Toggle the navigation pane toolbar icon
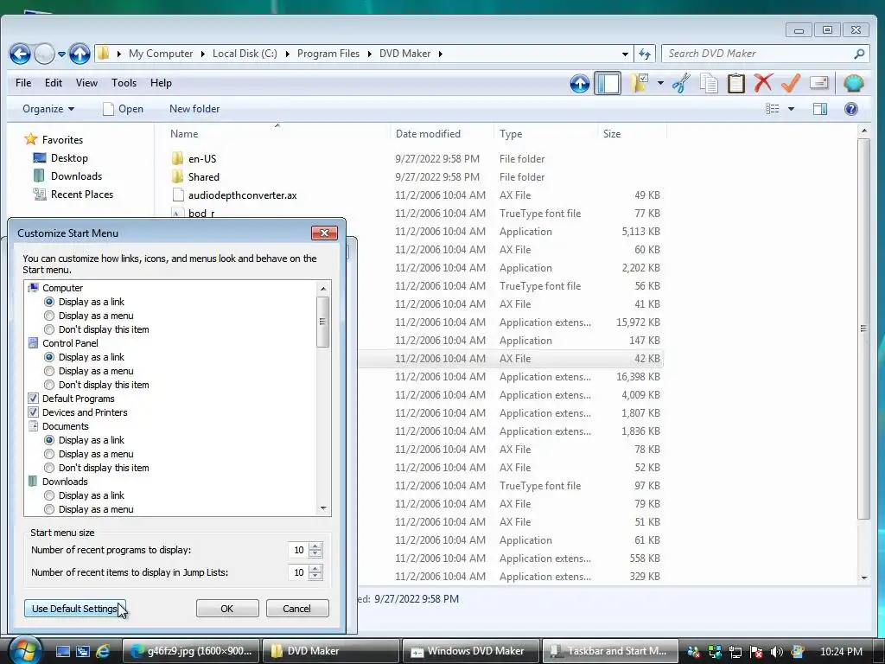 tap(608, 84)
